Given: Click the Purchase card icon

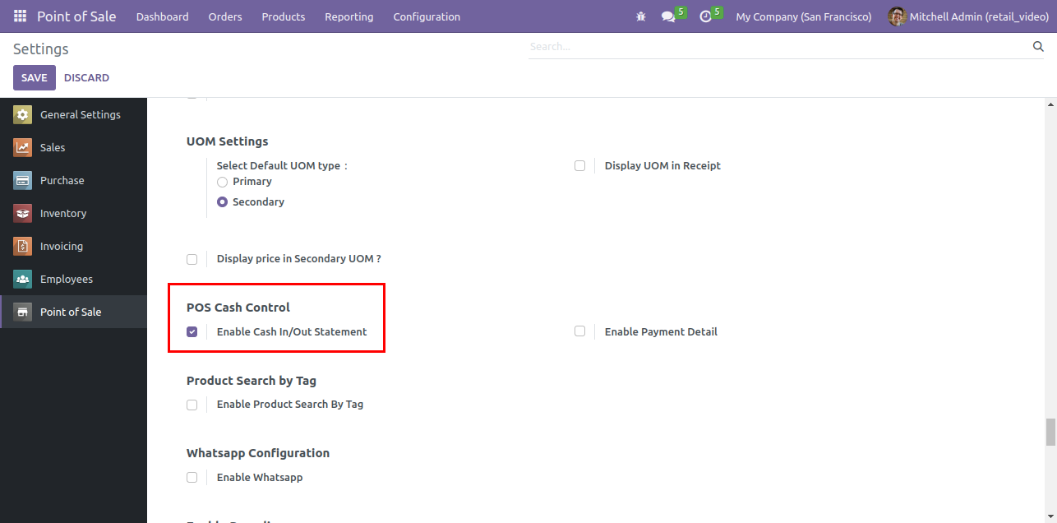Looking at the screenshot, I should coord(23,181).
